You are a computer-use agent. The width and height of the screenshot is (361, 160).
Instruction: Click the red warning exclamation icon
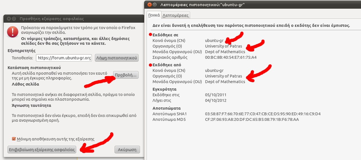pyautogui.click(x=13, y=32)
